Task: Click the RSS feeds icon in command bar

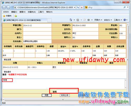Action: pos(78,20)
